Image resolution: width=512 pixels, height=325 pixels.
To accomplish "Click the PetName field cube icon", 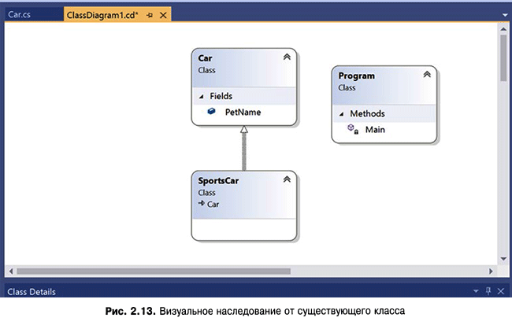I will (211, 113).
